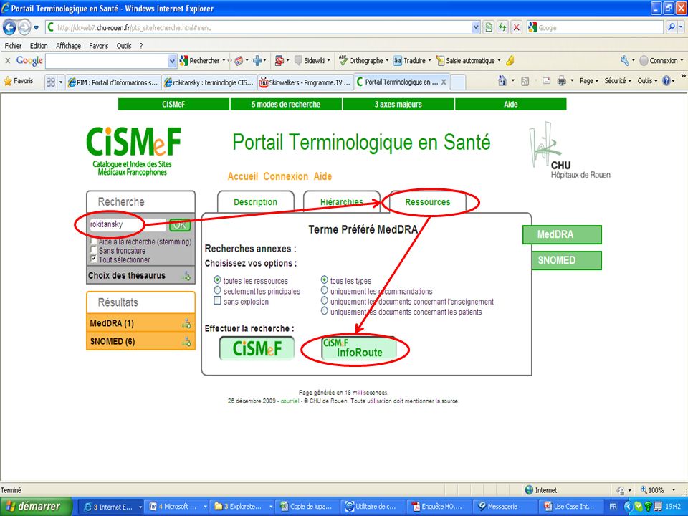Open the address bar dropdown arrow
Image resolution: width=688 pixels, height=516 pixels.
tap(476, 28)
